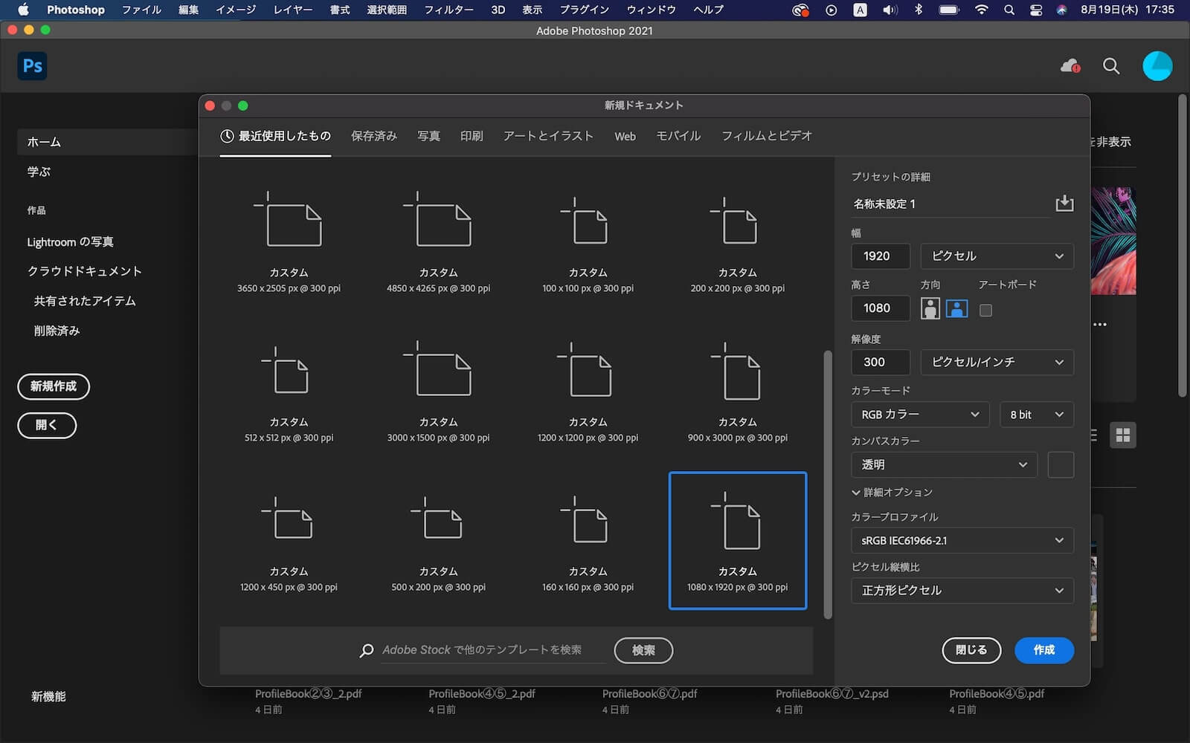Click the search magnifier in Photoshop header

tap(1111, 66)
